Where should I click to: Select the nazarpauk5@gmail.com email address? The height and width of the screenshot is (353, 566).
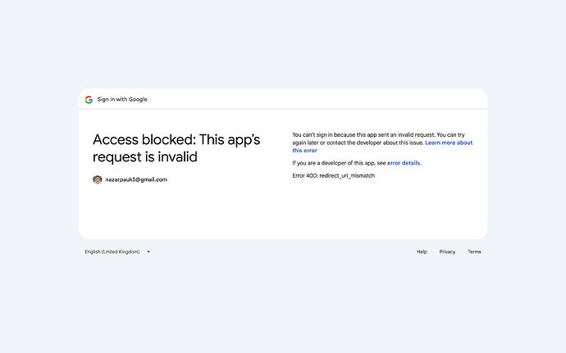tap(136, 179)
